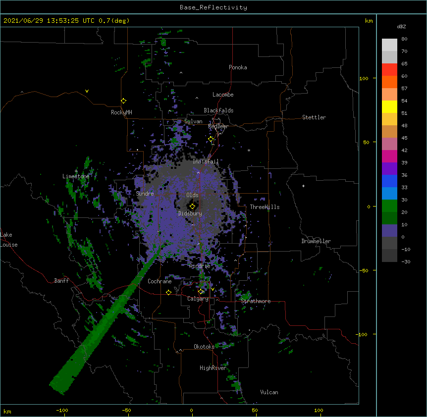Viewport: 427px width, 417px height.
Task: Click the Vulcan town label
Action: pos(269,392)
